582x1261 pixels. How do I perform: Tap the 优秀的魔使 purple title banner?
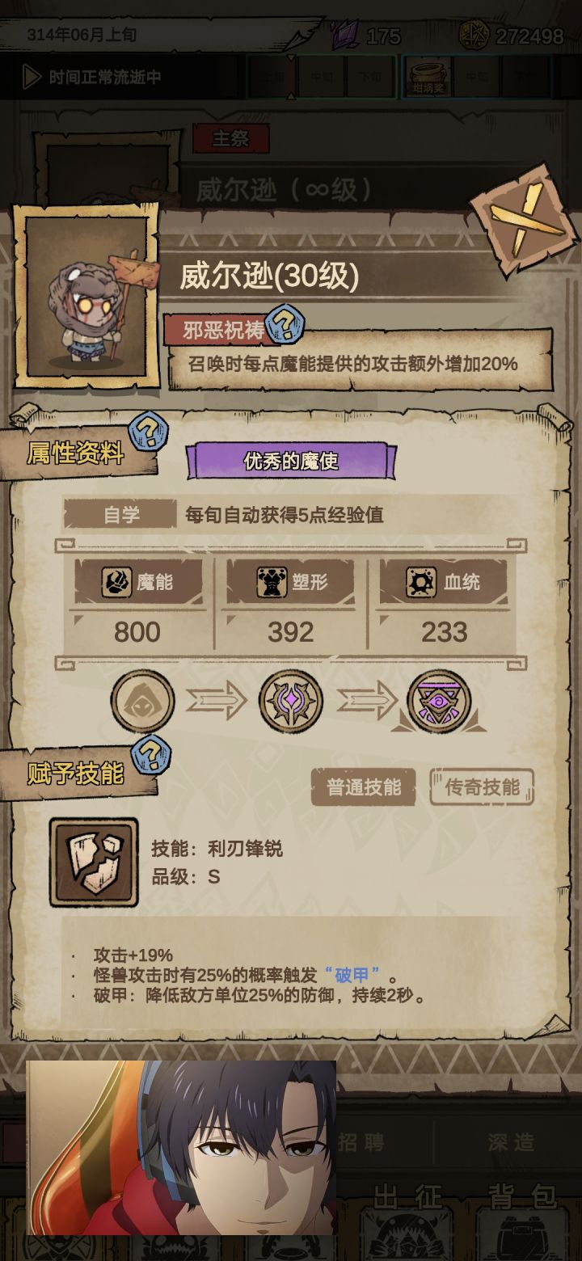[291, 461]
